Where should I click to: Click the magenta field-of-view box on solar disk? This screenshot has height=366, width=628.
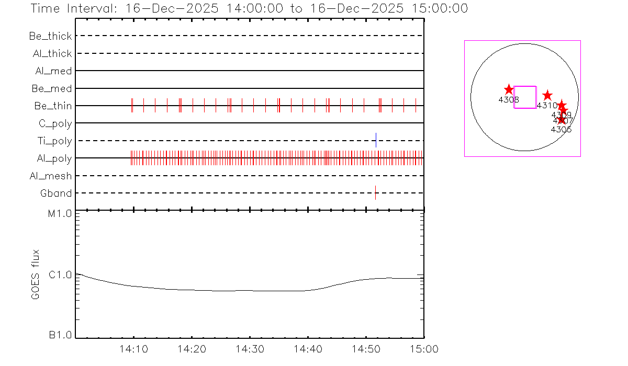point(525,97)
